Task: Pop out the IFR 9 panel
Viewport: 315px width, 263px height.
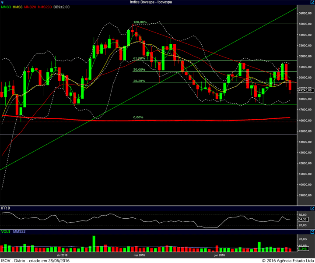Action: tap(312, 209)
